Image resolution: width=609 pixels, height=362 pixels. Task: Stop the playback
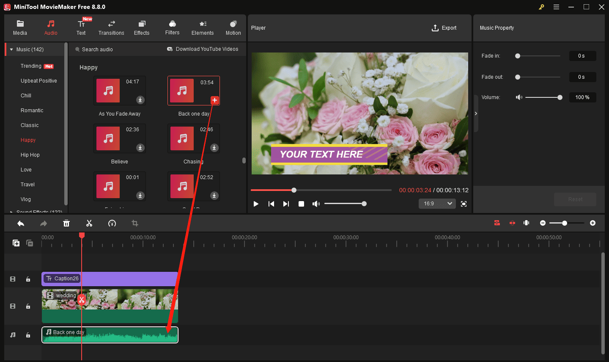pos(301,204)
